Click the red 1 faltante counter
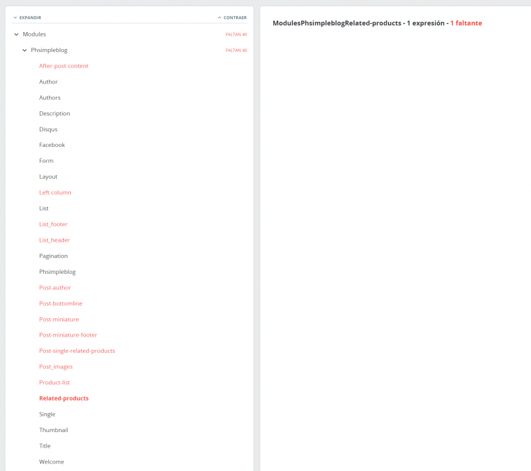531x471 pixels. [x=466, y=23]
